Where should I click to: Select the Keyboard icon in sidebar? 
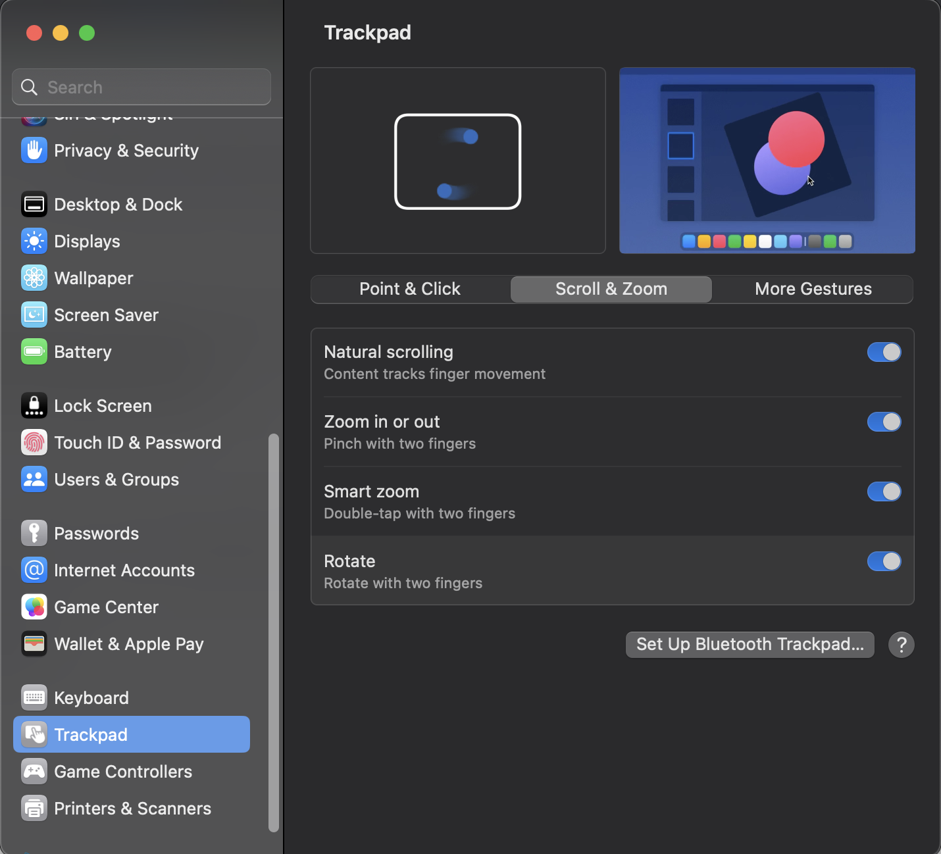point(34,698)
